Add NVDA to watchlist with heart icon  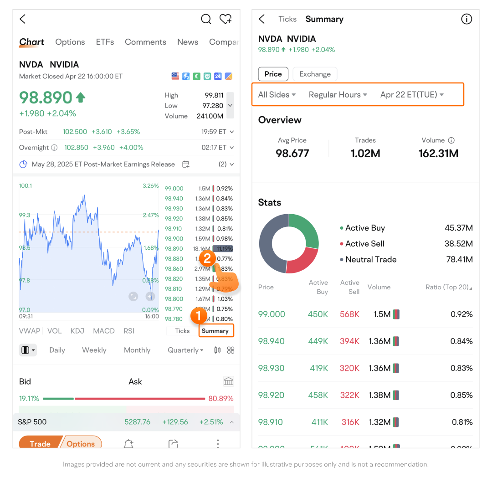tap(225, 19)
